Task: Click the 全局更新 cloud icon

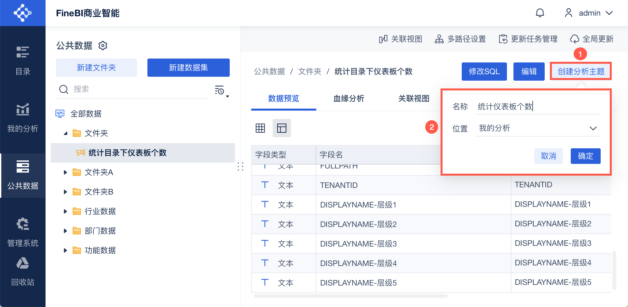Action: click(575, 39)
